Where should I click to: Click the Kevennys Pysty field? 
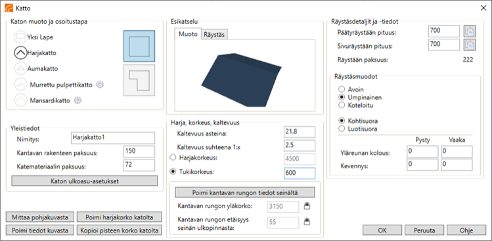[x=422, y=165]
